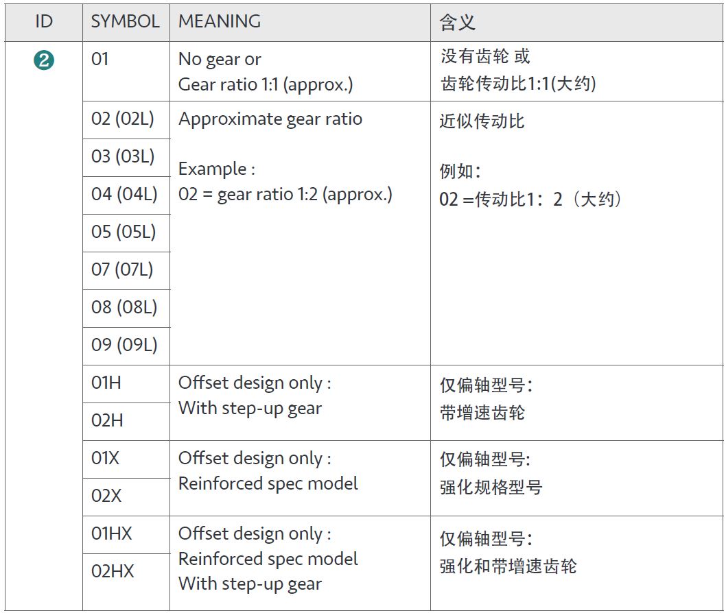Select the 09 (09L) symbol cell
This screenshot has height=613, width=726.
click(x=124, y=346)
